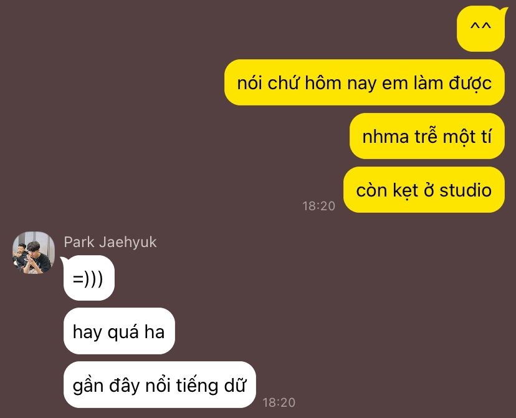
Task: Select the white "=)))" message bubble
Action: coord(89,278)
